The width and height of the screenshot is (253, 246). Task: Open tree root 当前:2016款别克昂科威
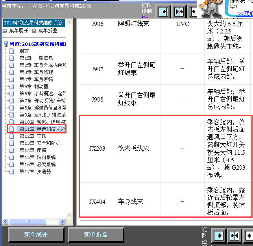click(x=37, y=44)
